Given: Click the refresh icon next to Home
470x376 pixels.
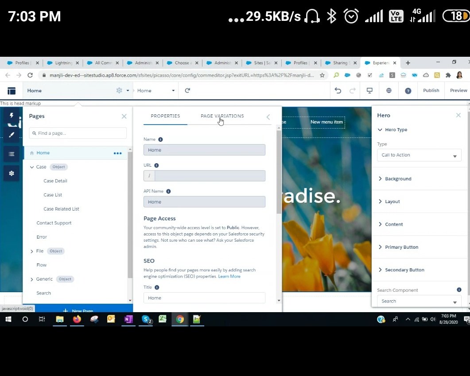Looking at the screenshot, I should [x=187, y=90].
